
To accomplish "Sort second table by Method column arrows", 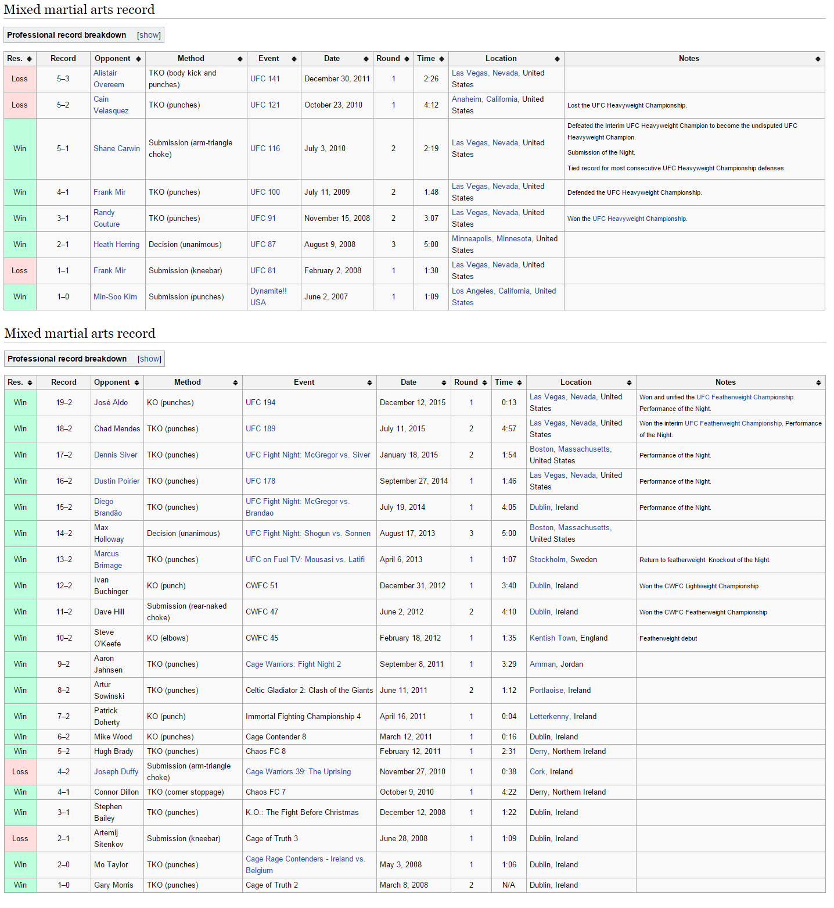I will pyautogui.click(x=235, y=383).
